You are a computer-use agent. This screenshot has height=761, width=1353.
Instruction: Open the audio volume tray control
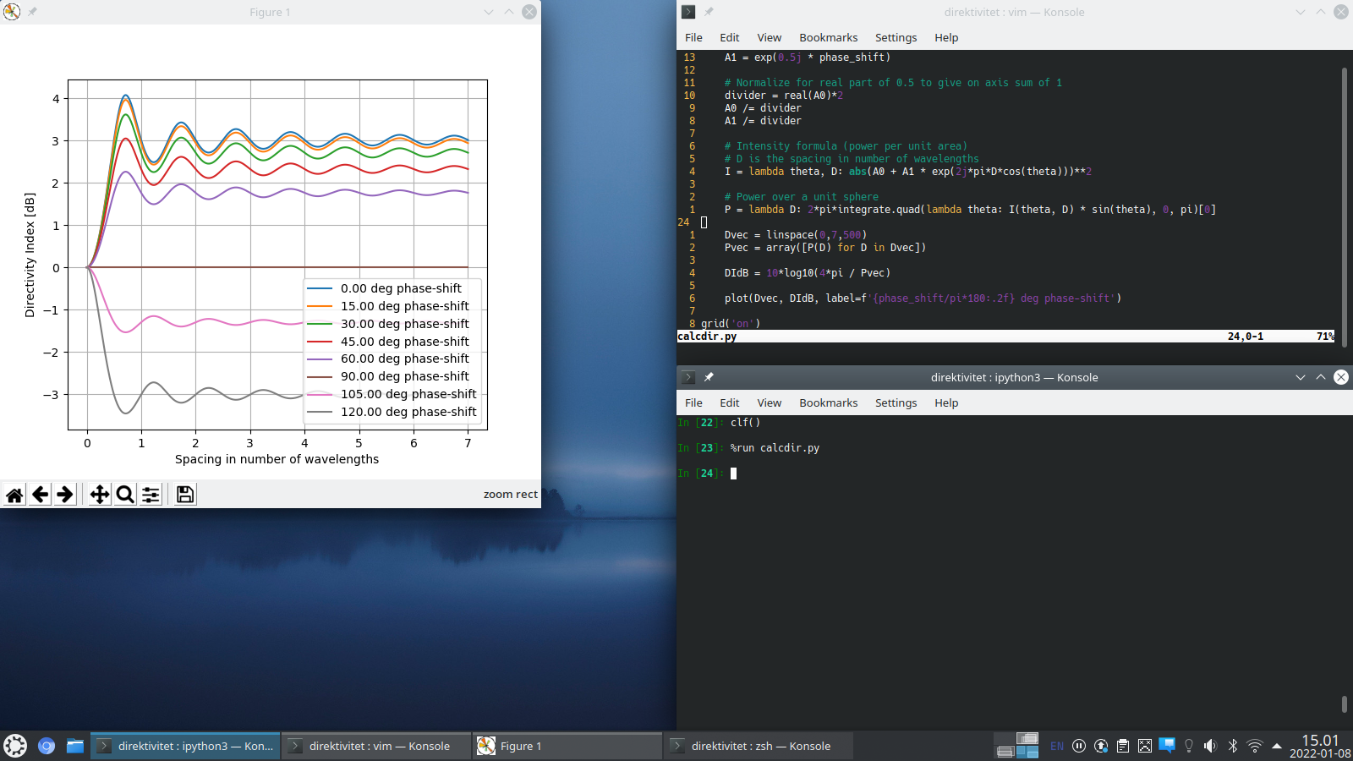pyautogui.click(x=1211, y=746)
